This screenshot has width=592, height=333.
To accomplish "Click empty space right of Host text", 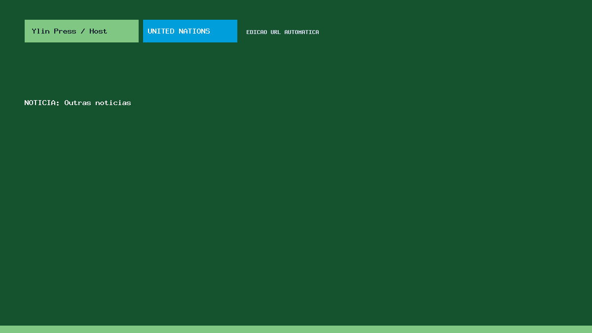I will coord(123,31).
